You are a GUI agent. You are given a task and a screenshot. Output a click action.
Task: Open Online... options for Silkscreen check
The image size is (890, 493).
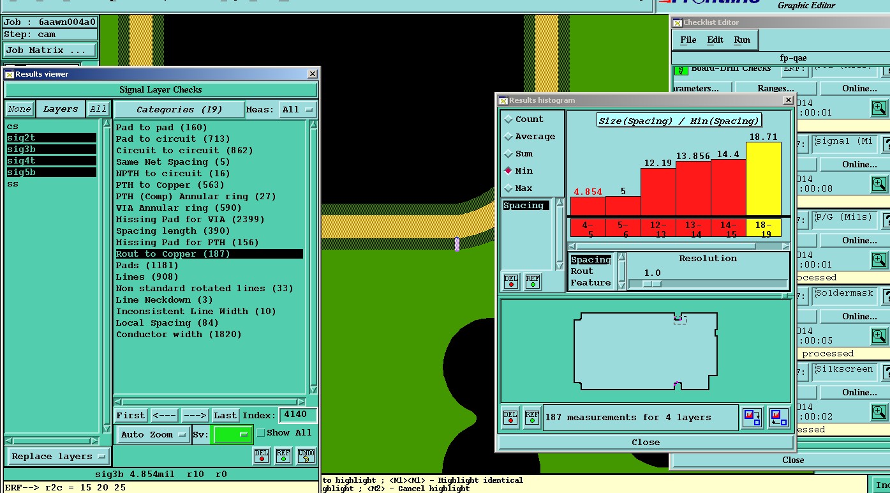tap(855, 392)
